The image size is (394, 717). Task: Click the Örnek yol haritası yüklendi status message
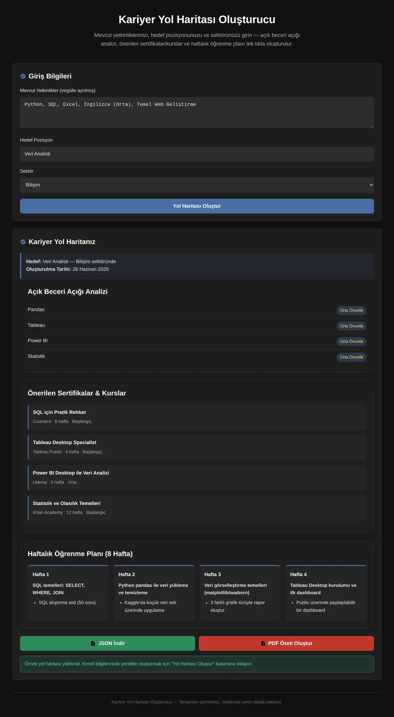[x=197, y=664]
